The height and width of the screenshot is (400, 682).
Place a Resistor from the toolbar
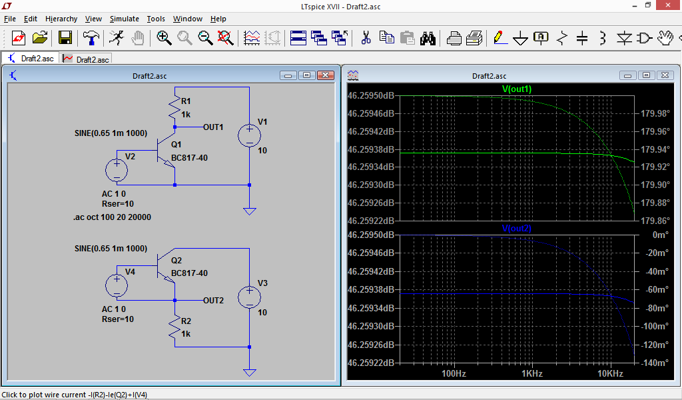pyautogui.click(x=562, y=38)
